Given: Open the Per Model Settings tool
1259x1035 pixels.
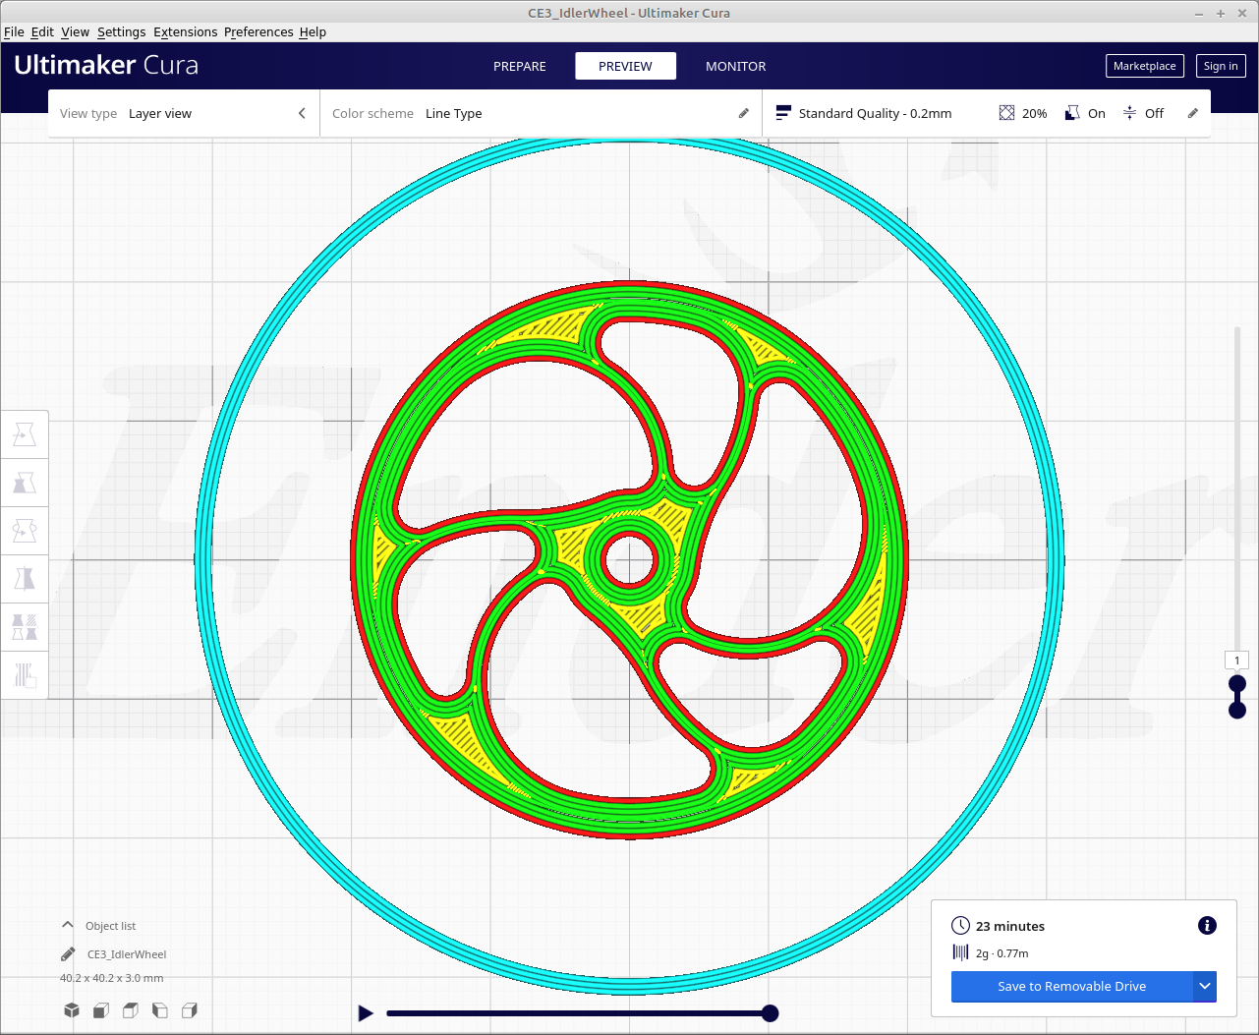Looking at the screenshot, I should click(x=25, y=627).
